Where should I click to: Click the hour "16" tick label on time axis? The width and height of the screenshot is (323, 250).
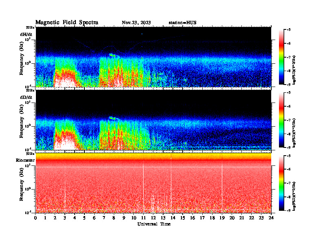click(192, 218)
